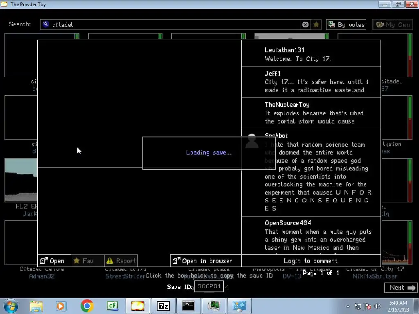Show hidden system tray icons arrow
This screenshot has height=314, width=419.
(x=348, y=306)
